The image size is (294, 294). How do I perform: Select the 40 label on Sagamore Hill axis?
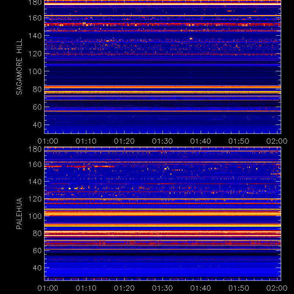(x=37, y=125)
